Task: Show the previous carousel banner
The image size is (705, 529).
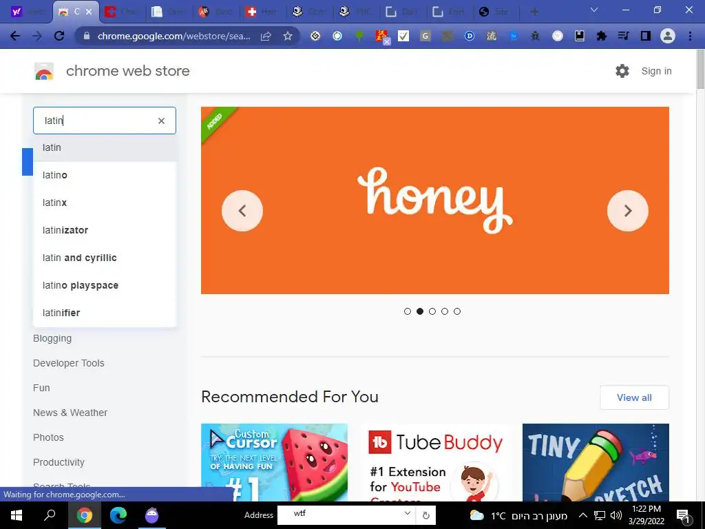Action: pyautogui.click(x=242, y=211)
